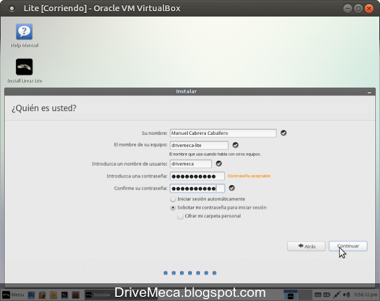Click the show desktop icon in the taskbar
380x301 pixels.
coord(31,295)
